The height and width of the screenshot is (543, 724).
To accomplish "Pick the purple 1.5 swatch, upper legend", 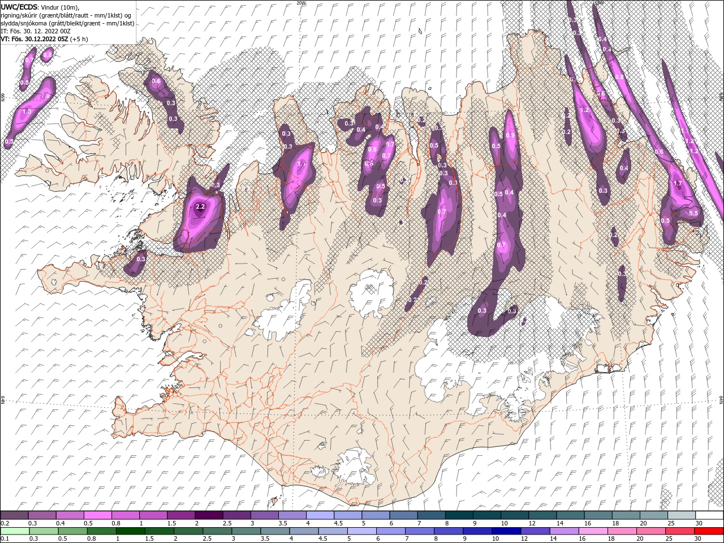I will 180,515.
